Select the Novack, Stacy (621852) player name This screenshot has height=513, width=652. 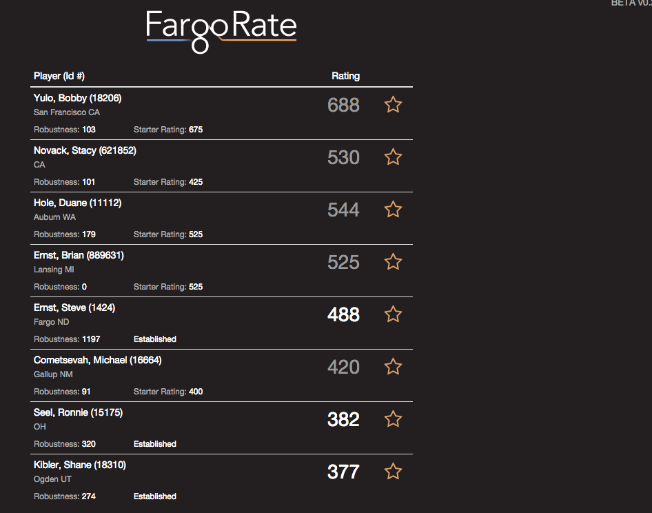point(85,150)
